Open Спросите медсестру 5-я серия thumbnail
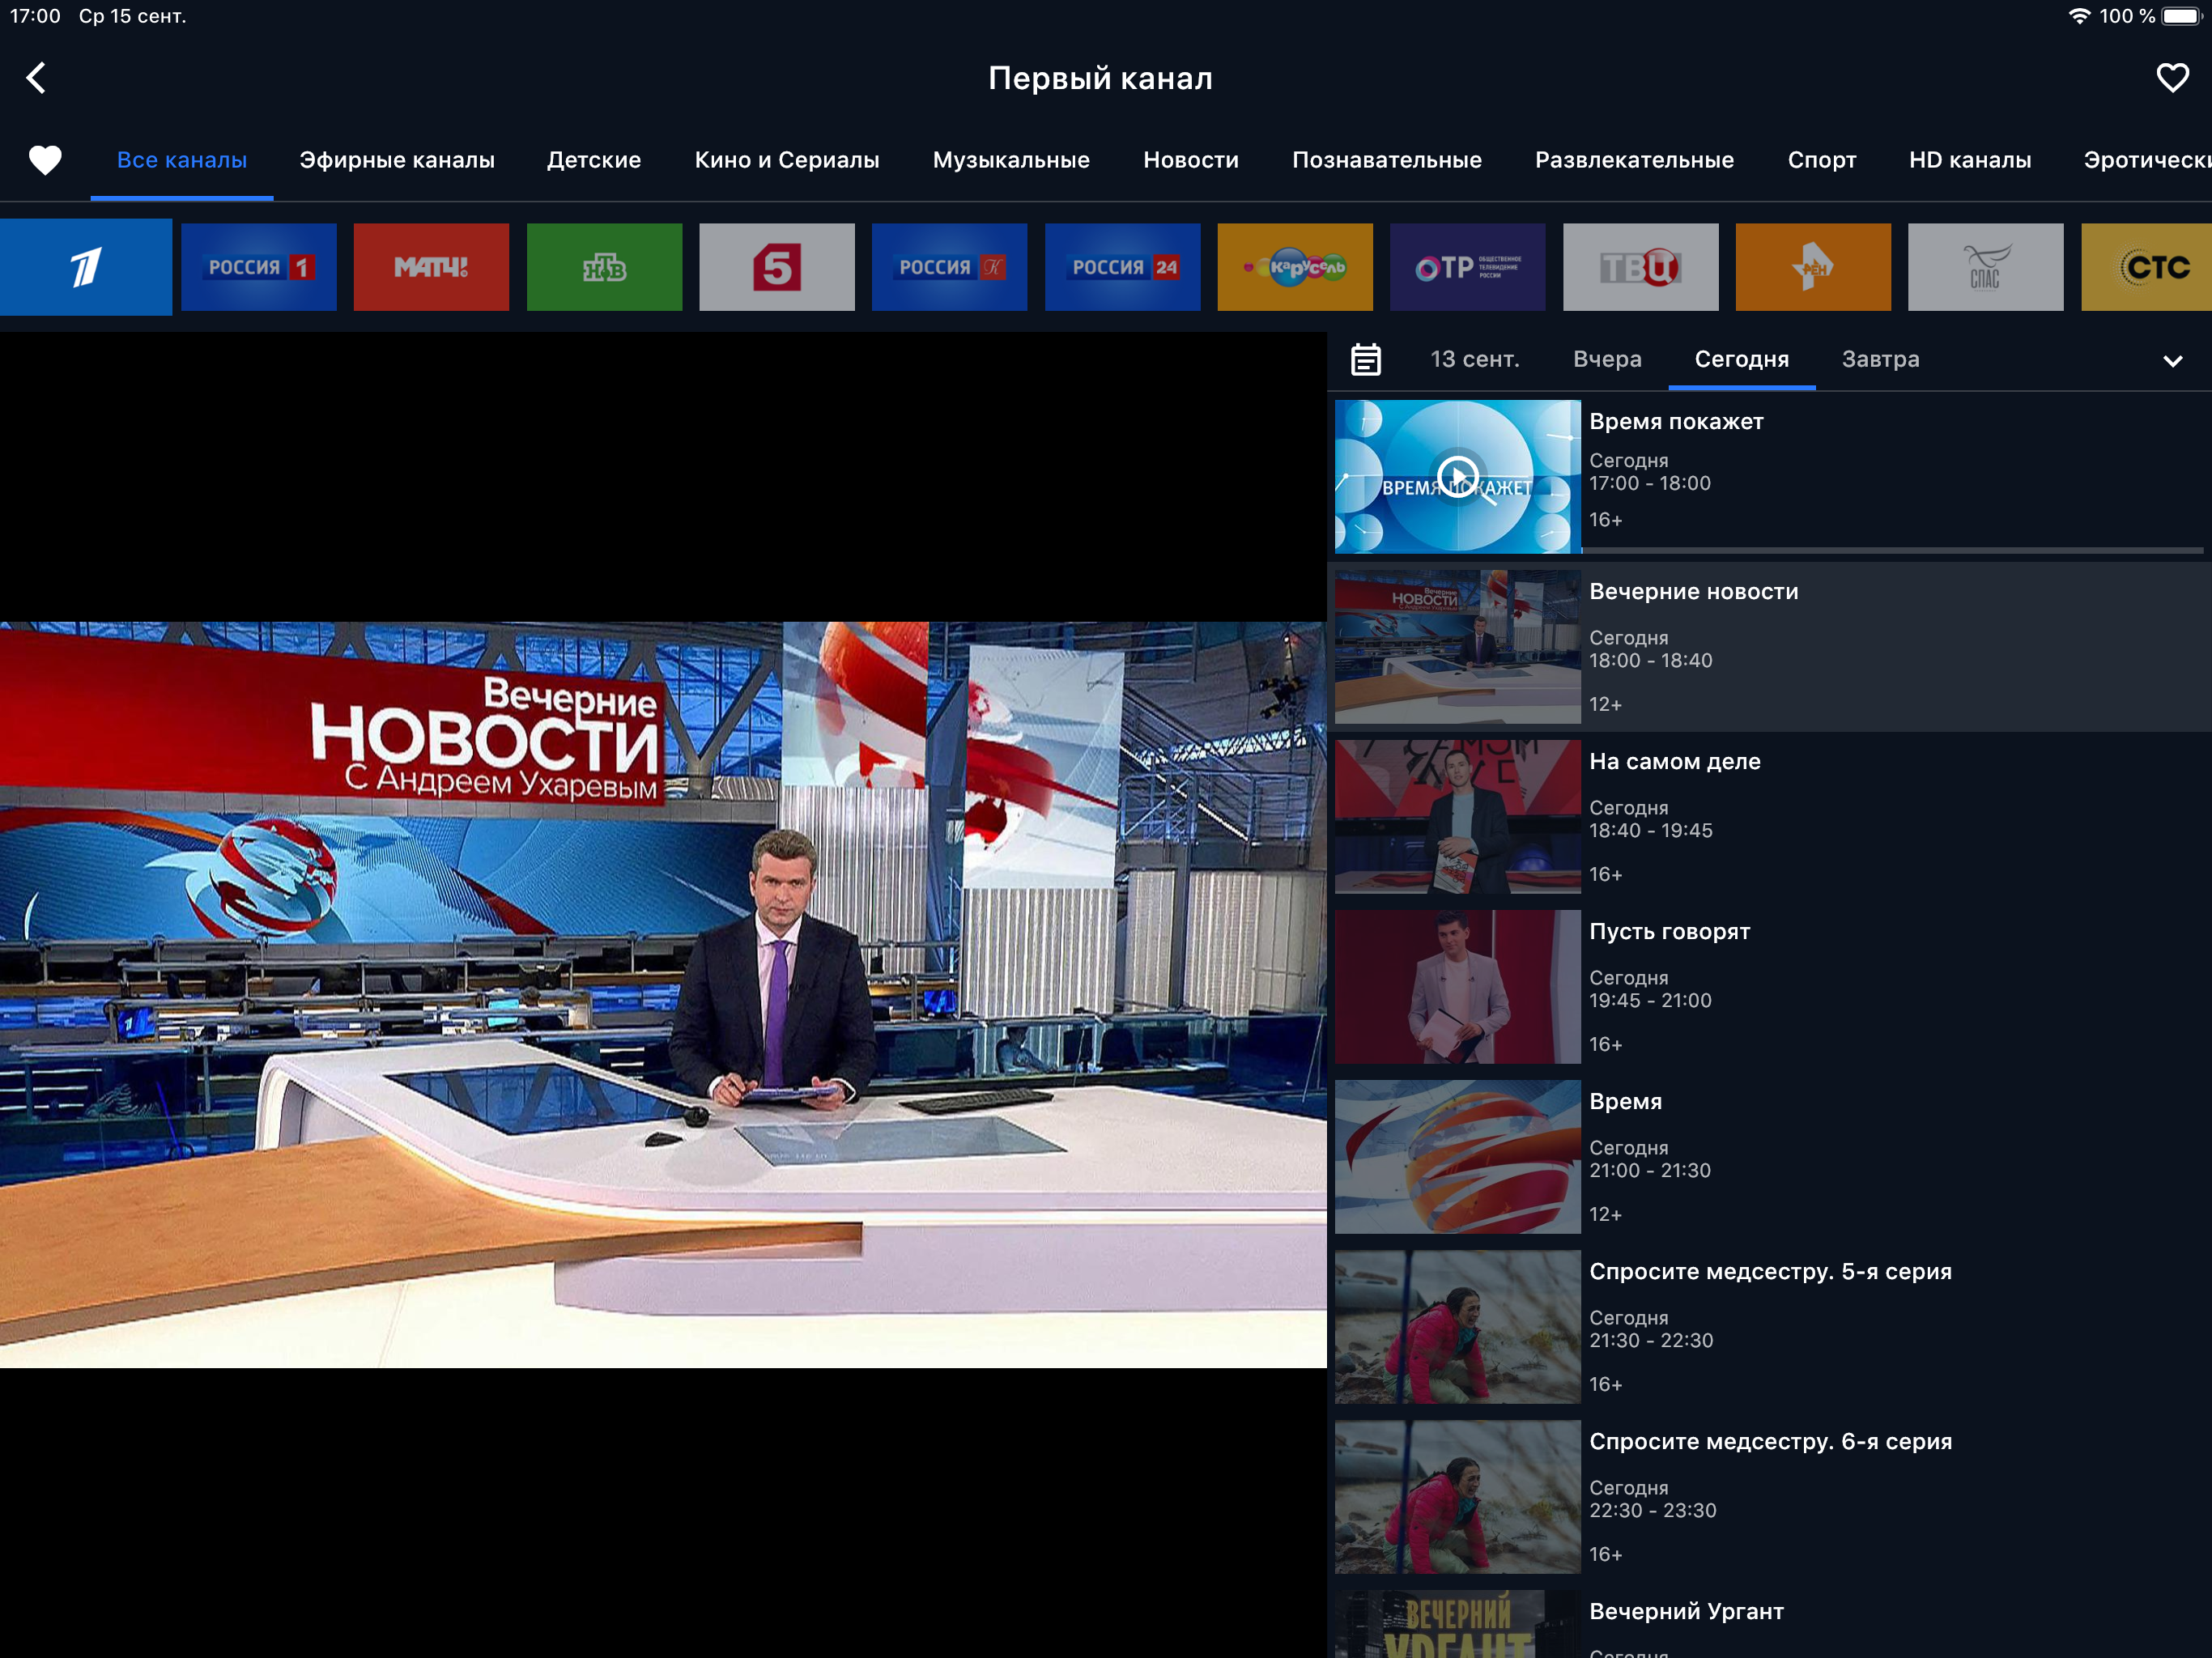This screenshot has height=1658, width=2212. (1457, 1327)
